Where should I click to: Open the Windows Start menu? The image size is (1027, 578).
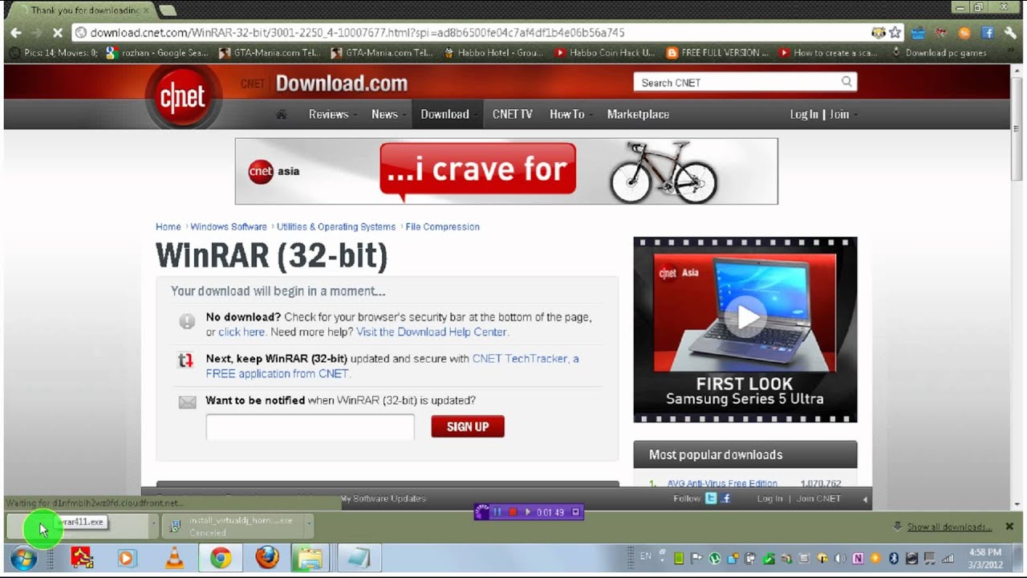23,557
